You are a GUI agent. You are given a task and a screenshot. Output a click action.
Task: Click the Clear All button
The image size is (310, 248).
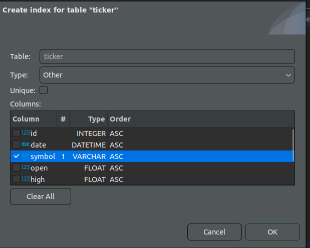click(41, 196)
